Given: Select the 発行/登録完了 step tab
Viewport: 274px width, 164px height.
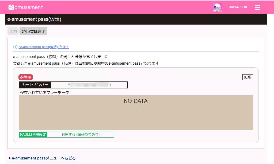Looking at the screenshot, I should pos(33,31).
